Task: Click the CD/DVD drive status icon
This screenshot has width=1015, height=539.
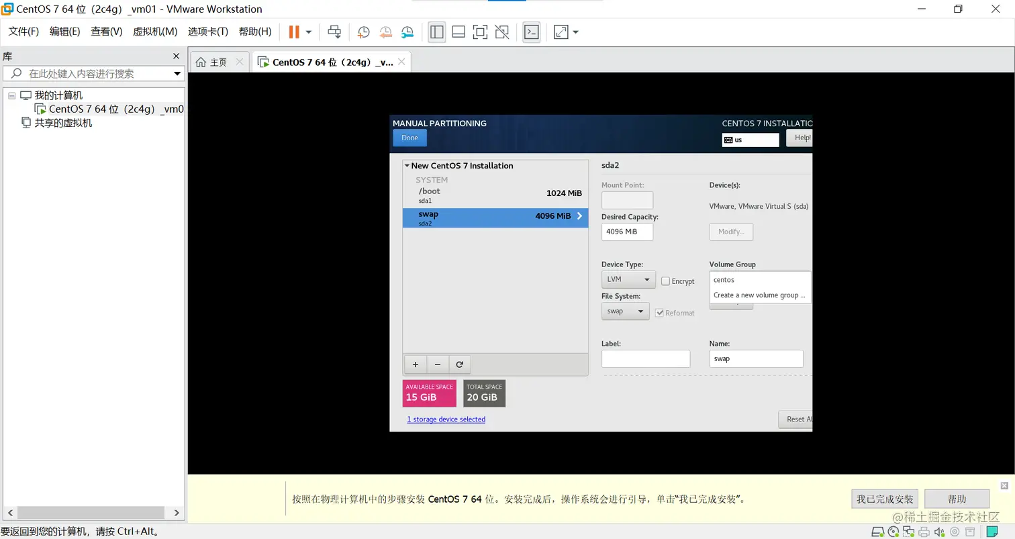Action: [893, 532]
